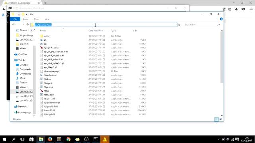The height and width of the screenshot is (143, 255).
Task: Click the file list vertical scrollbar
Action: point(222,57)
